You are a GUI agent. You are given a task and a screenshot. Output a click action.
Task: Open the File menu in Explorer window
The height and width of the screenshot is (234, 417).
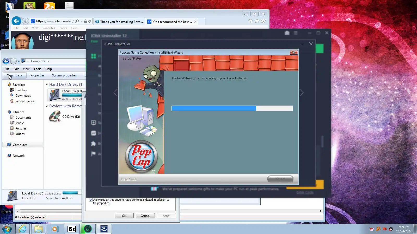pyautogui.click(x=7, y=69)
